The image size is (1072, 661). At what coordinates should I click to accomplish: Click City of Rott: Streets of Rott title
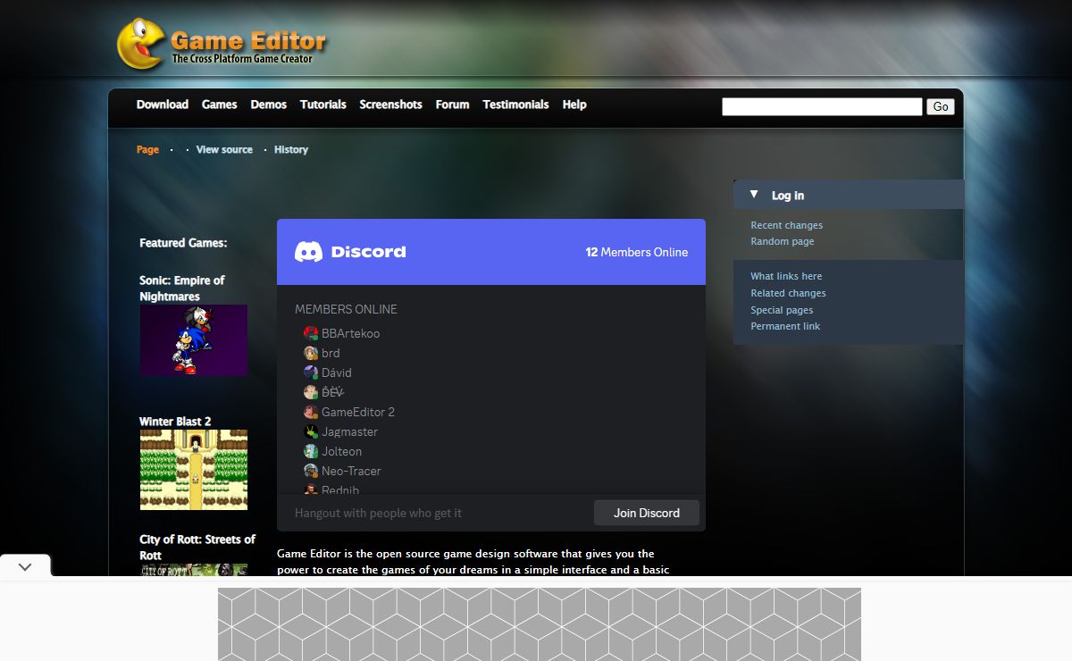(197, 548)
